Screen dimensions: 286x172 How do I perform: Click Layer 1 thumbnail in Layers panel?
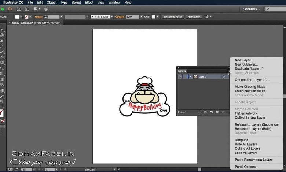195,76
